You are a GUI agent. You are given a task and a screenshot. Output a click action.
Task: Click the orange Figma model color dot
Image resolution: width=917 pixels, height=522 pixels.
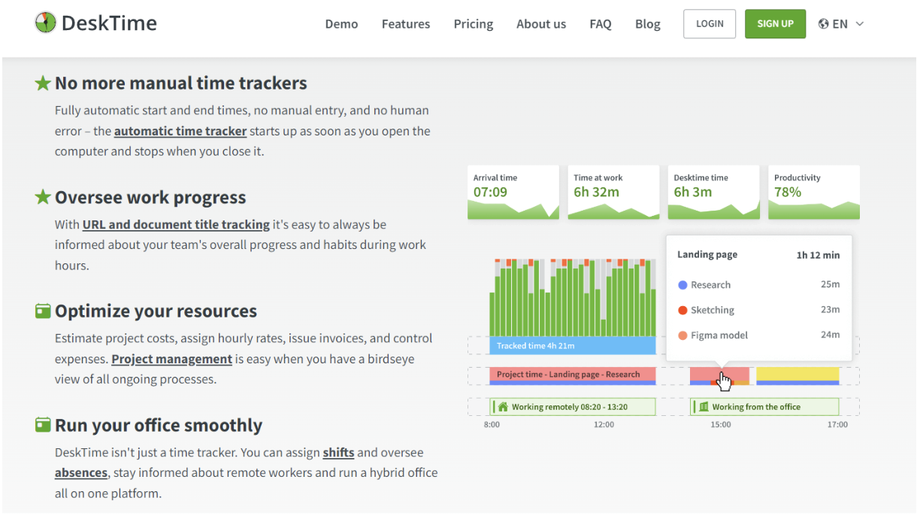coord(682,335)
